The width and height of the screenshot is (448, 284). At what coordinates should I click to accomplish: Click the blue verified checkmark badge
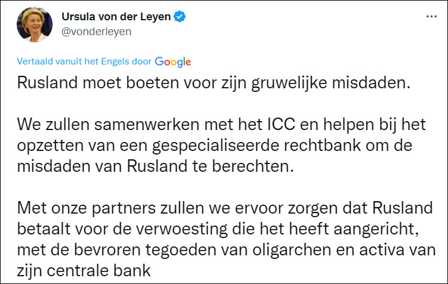pos(178,17)
